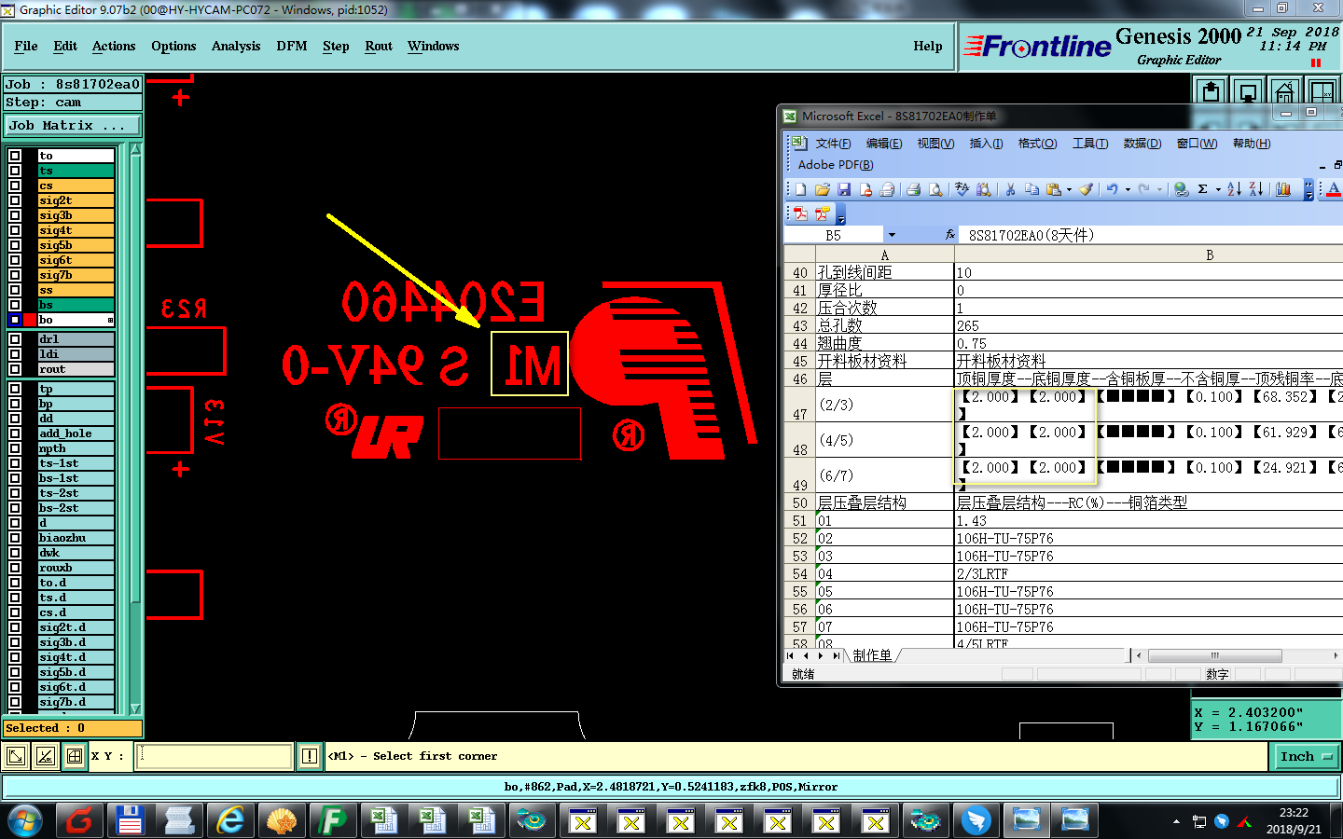Toggle the checkbox for layer 'ts'
Screen dimensions: 1343x839
click(15, 171)
